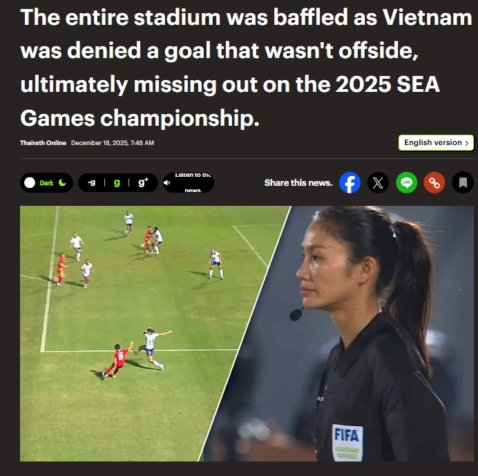
Task: Share the article via LINE
Action: pos(406,182)
